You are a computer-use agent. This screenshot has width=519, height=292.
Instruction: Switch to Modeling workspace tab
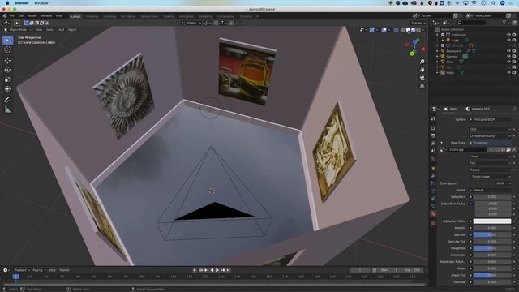pos(92,16)
